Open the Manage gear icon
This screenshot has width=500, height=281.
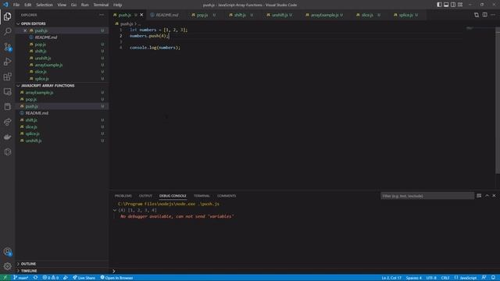click(x=7, y=266)
